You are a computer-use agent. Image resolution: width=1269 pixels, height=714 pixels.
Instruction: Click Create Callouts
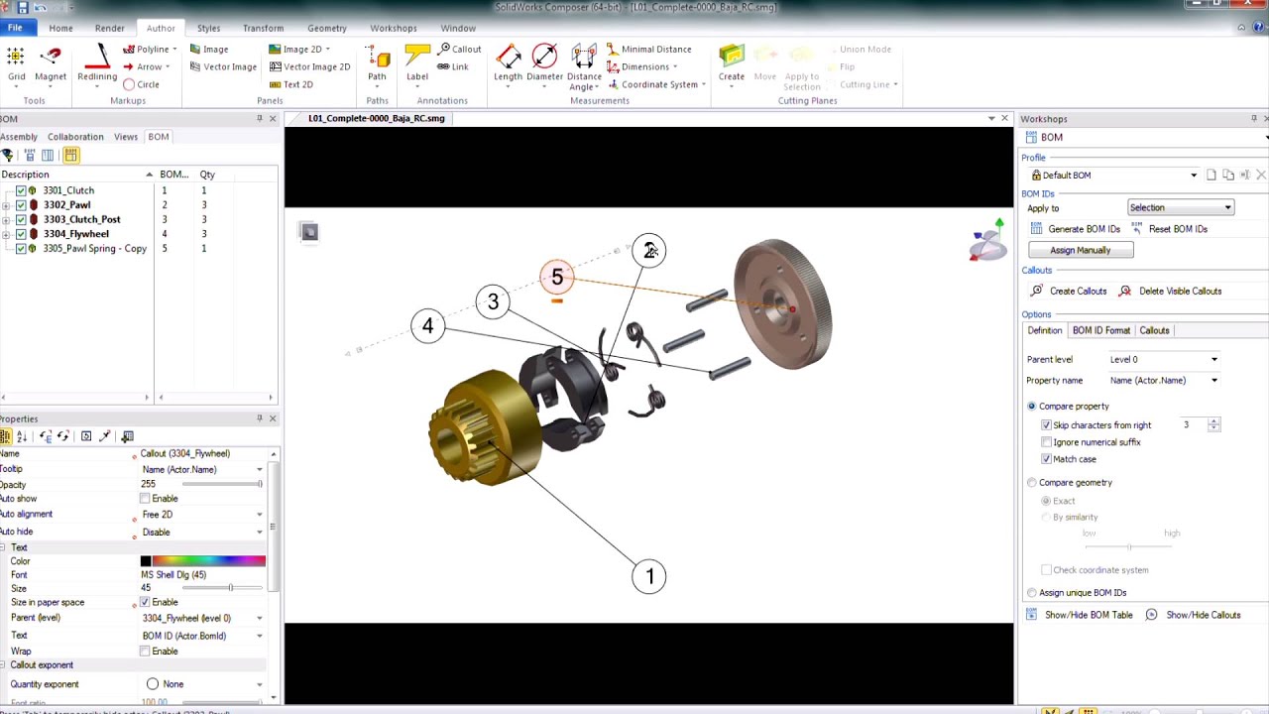pos(1069,291)
